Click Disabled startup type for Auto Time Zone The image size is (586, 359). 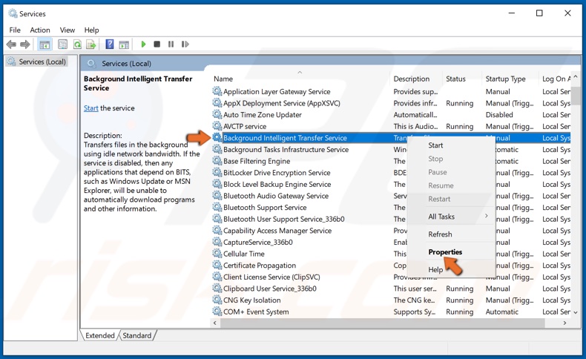coord(499,115)
